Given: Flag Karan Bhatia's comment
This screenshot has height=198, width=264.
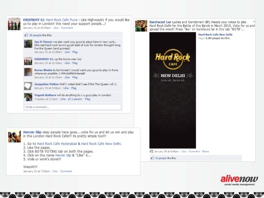Looking at the screenshot, I should click(x=75, y=77).
